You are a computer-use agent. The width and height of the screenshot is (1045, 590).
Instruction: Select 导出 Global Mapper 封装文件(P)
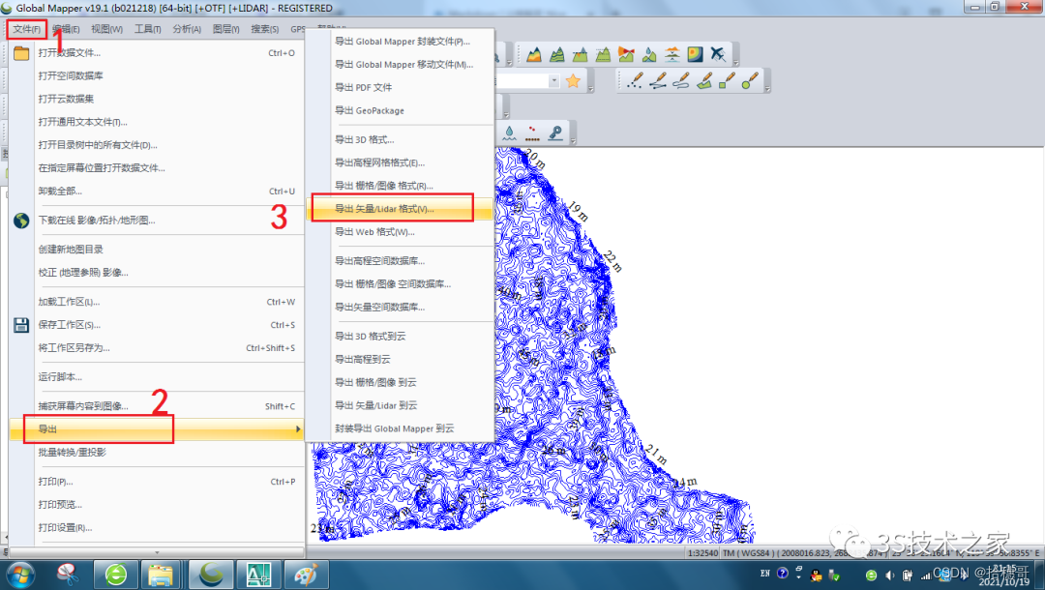point(400,42)
